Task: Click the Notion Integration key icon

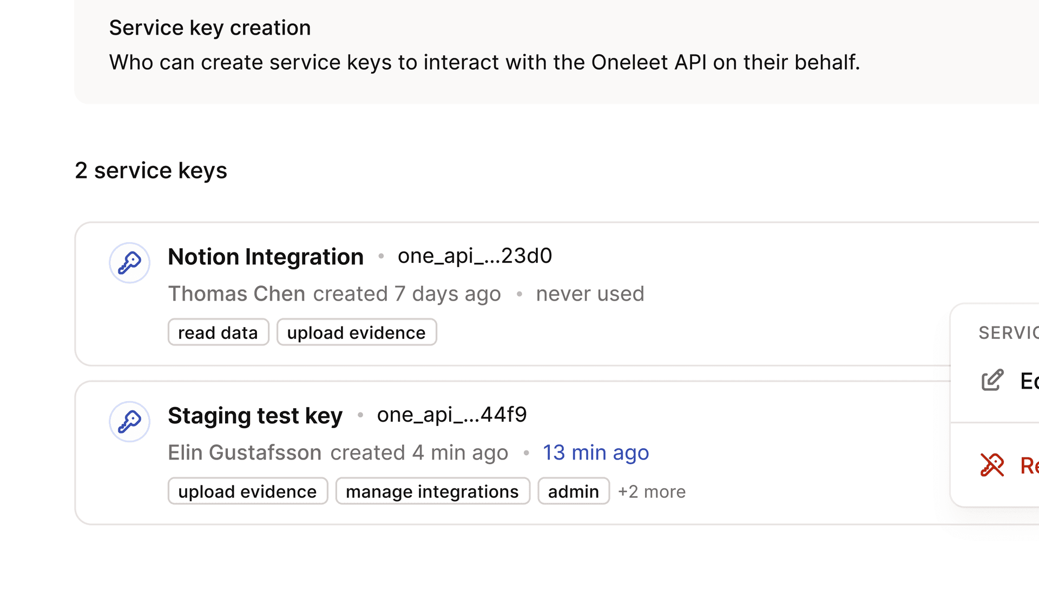Action: (x=129, y=263)
